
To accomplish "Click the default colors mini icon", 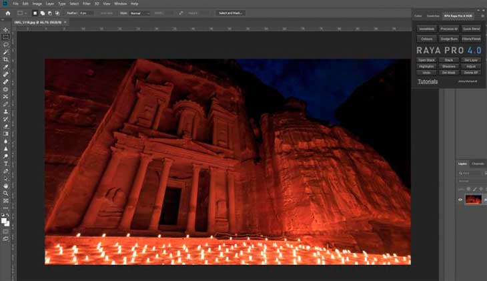I will click(x=3, y=215).
